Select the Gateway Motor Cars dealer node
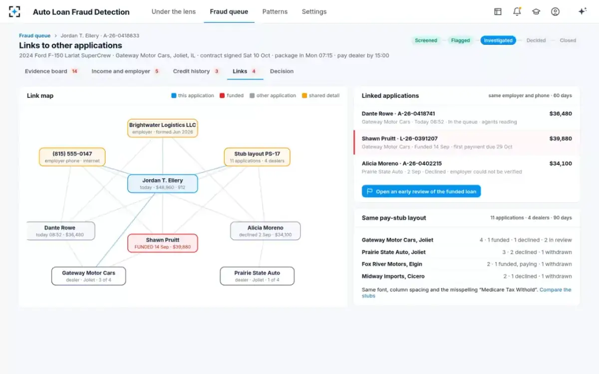This screenshot has height=374, width=599. click(x=88, y=276)
